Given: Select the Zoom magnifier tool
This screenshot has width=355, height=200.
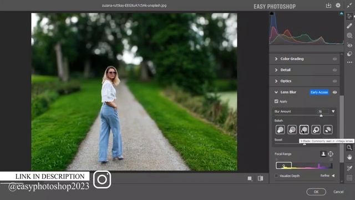Looking at the screenshot, I should click(349, 148).
